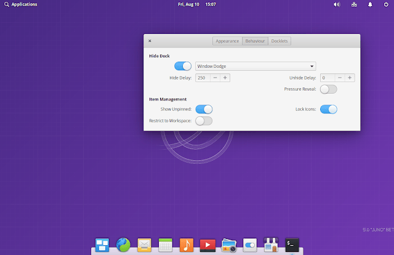
Task: Expand the Window Dodge hide mode dropdown
Action: pos(255,66)
